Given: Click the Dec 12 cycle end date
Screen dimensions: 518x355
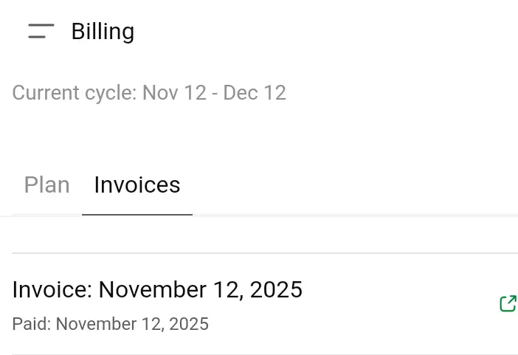Looking at the screenshot, I should (x=255, y=93).
